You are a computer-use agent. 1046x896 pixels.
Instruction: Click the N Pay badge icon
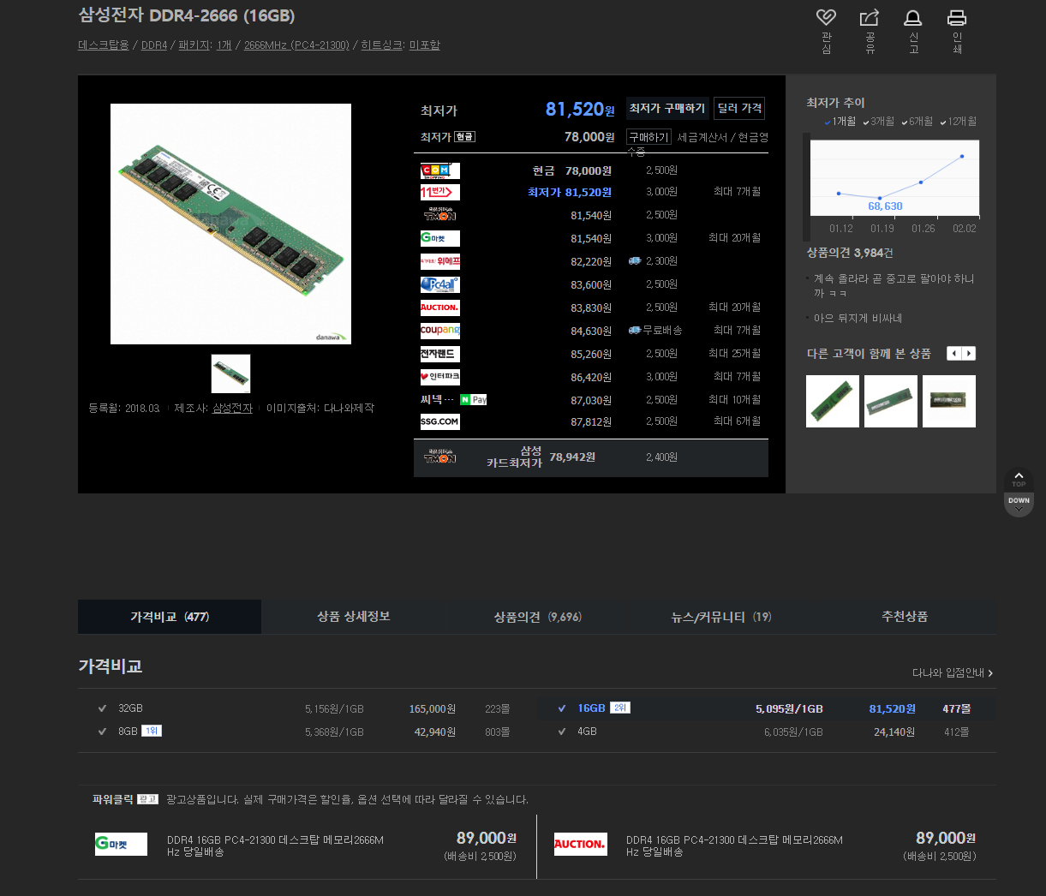click(473, 399)
